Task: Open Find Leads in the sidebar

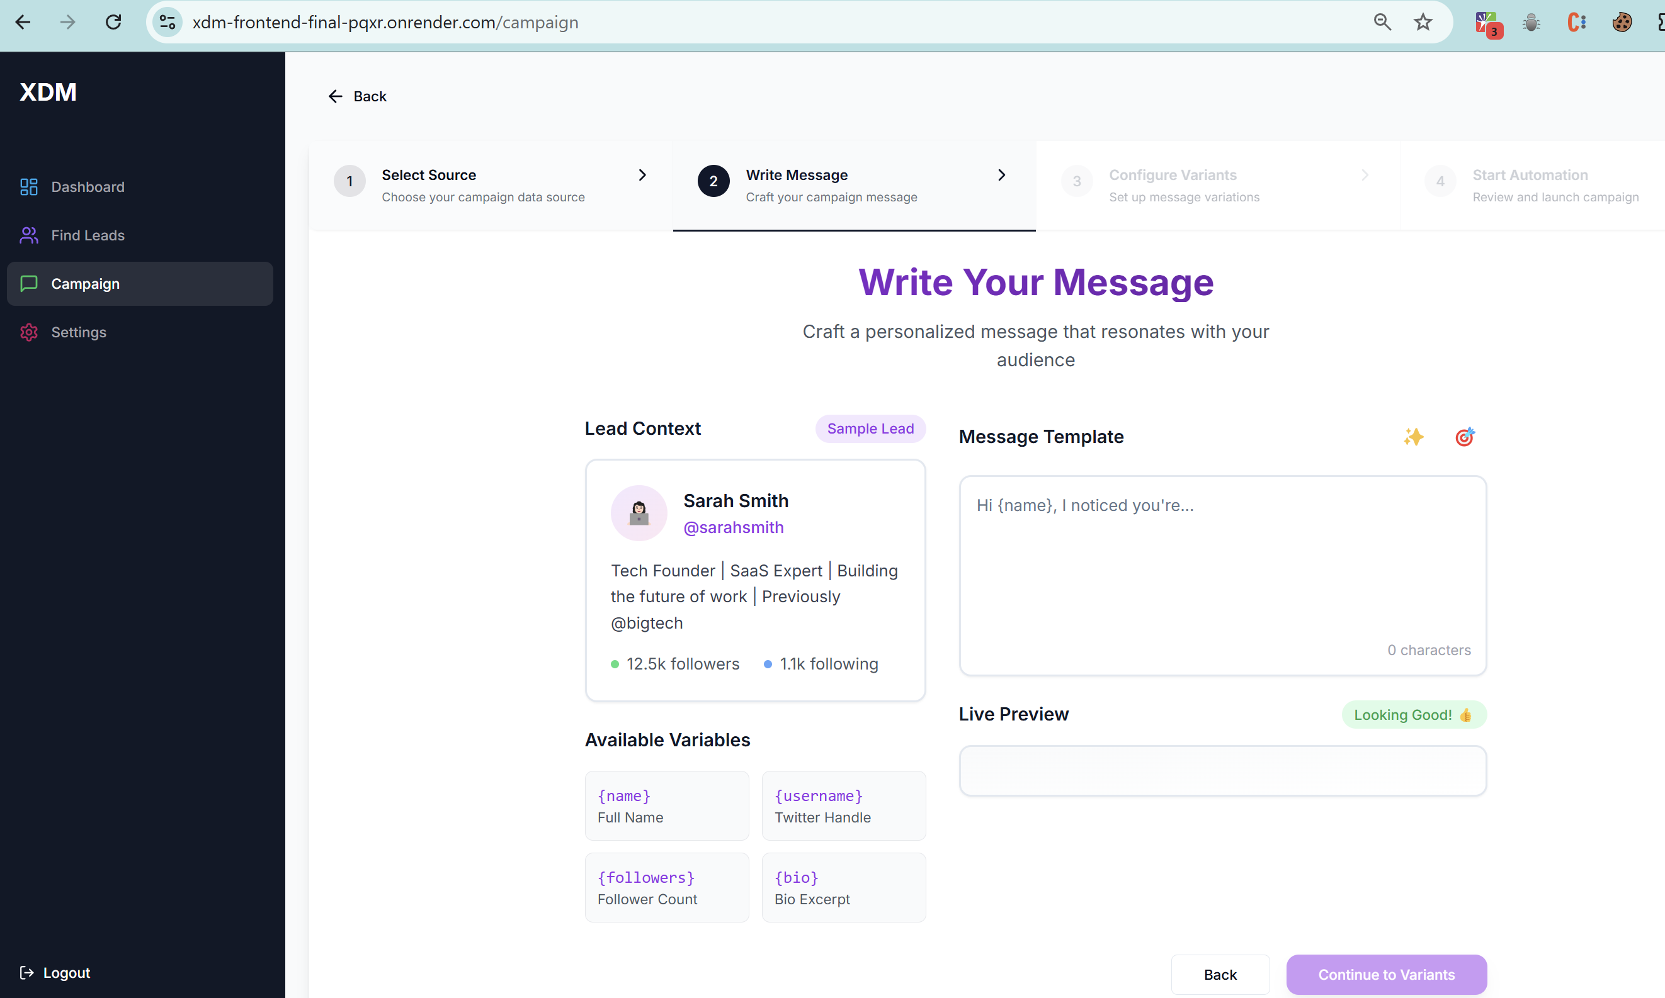Action: click(140, 235)
